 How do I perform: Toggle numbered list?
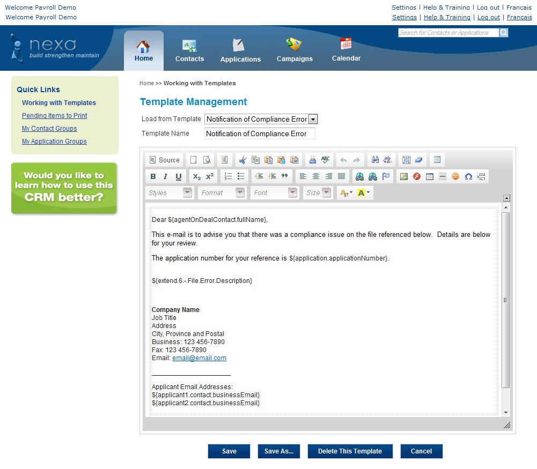[x=228, y=176]
